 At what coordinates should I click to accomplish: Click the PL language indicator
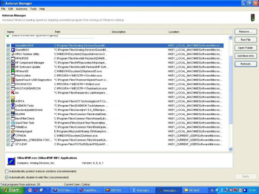click(x=212, y=191)
